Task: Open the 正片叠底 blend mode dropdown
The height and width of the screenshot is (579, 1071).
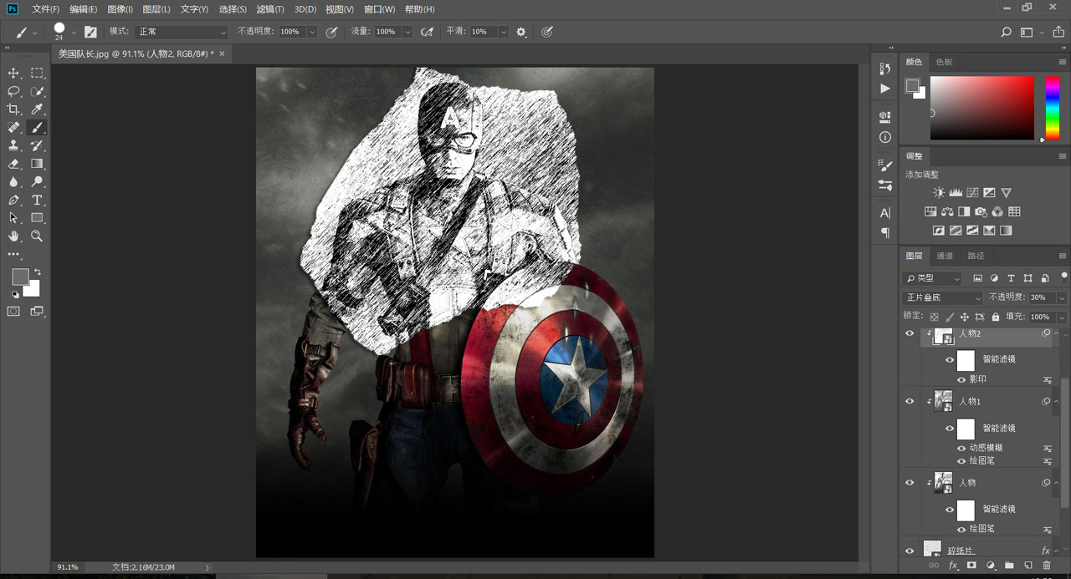Action: pos(942,297)
